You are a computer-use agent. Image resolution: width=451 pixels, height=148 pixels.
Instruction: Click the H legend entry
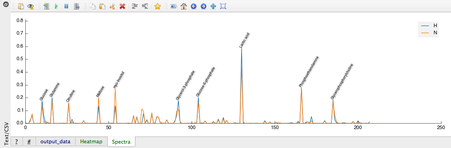click(x=430, y=26)
